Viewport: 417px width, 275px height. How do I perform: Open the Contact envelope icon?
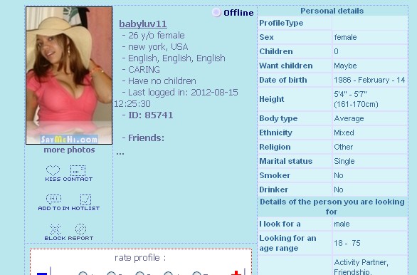click(x=78, y=174)
